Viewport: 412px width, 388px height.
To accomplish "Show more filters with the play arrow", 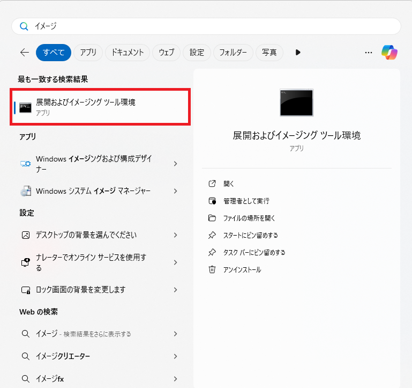I will click(298, 53).
